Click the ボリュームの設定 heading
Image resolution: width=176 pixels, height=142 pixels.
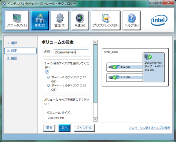pyautogui.click(x=58, y=42)
